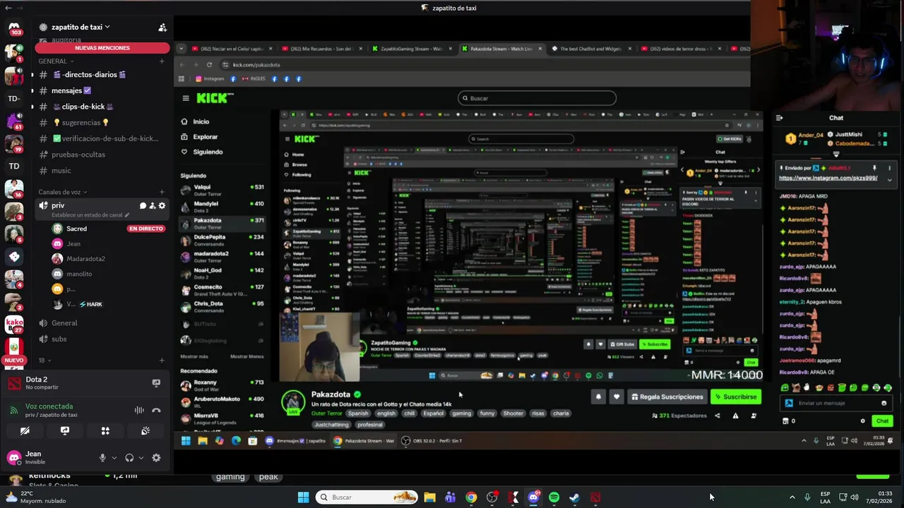The image size is (904, 508).
Task: Start an activity in the voice panel
Action: [x=105, y=430]
